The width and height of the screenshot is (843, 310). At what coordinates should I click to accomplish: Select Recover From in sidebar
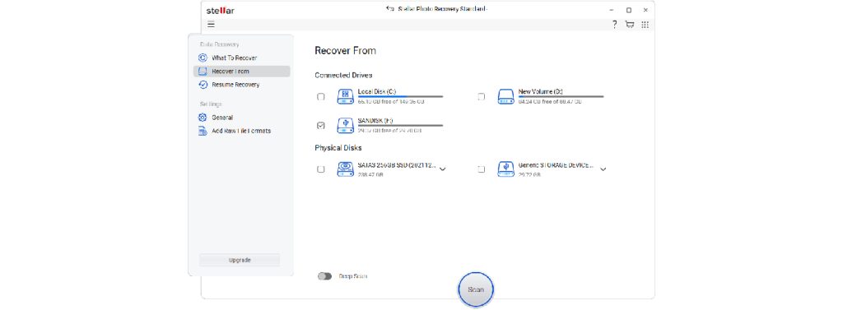[241, 71]
